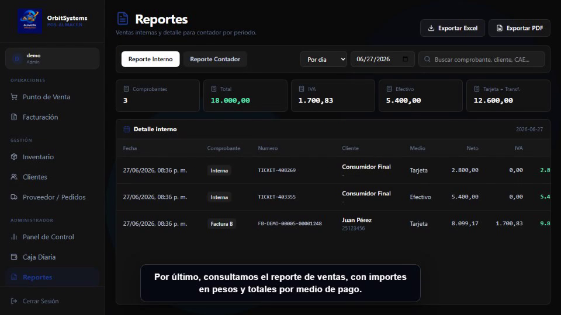The image size is (561, 315).
Task: Go to Punto de Venta
Action: [52, 97]
